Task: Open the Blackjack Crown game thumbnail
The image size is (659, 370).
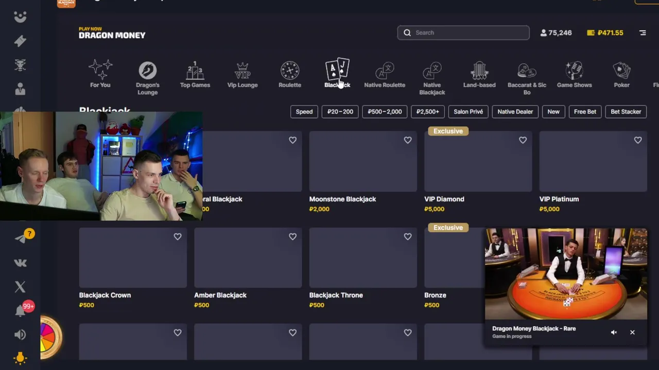Action: (133, 257)
